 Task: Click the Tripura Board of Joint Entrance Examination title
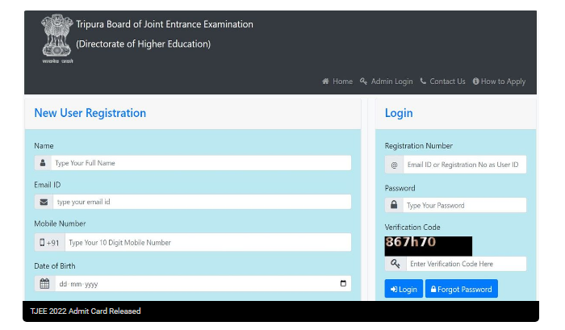[x=165, y=24]
